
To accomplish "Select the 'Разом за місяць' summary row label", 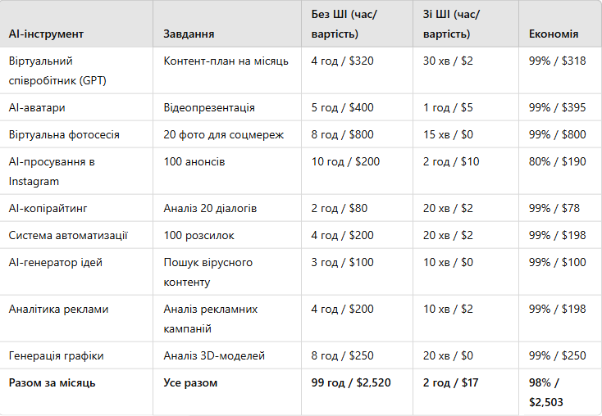I will [52, 382].
